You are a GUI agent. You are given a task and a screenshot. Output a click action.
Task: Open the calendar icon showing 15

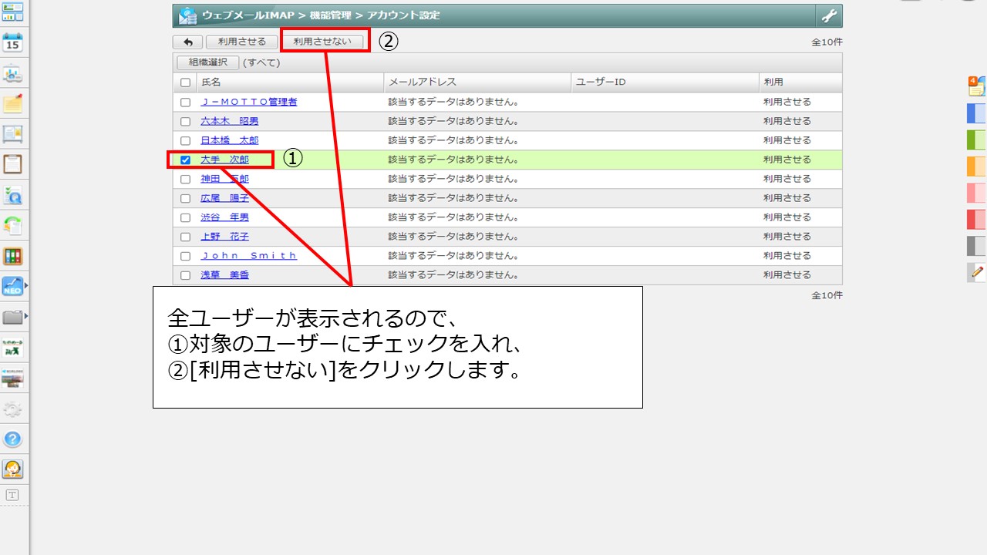(13, 42)
